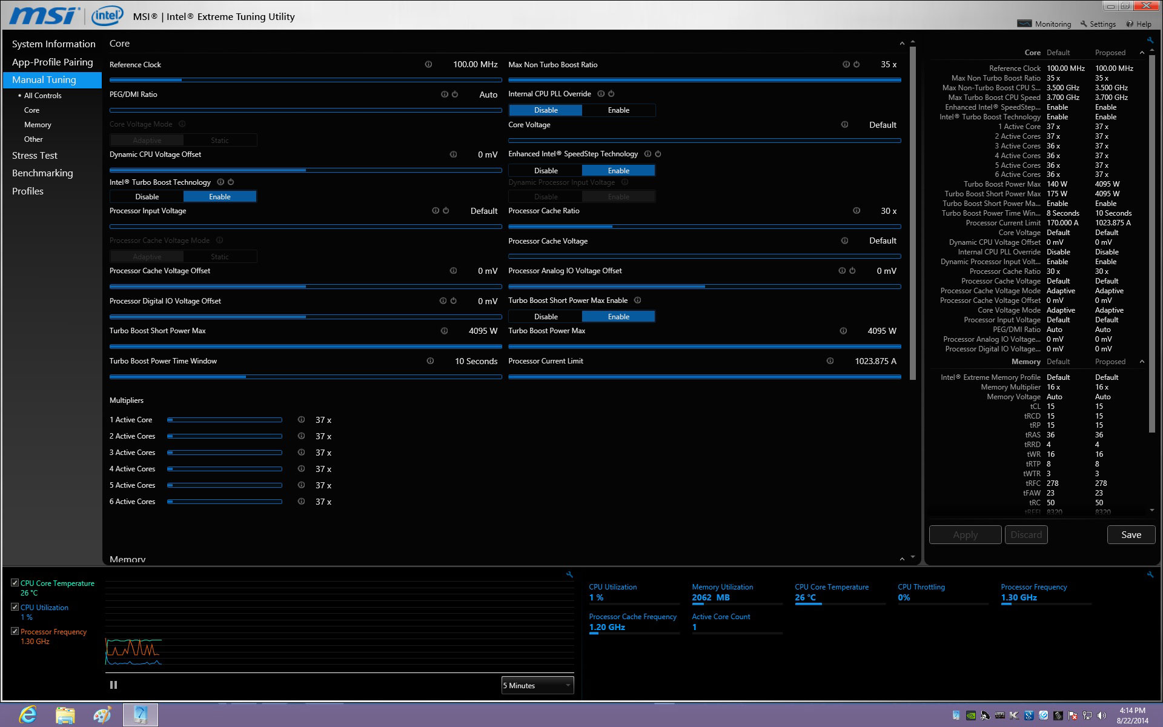The width and height of the screenshot is (1163, 727).
Task: Show info for Turbo Boost Power Time Window
Action: (x=430, y=361)
